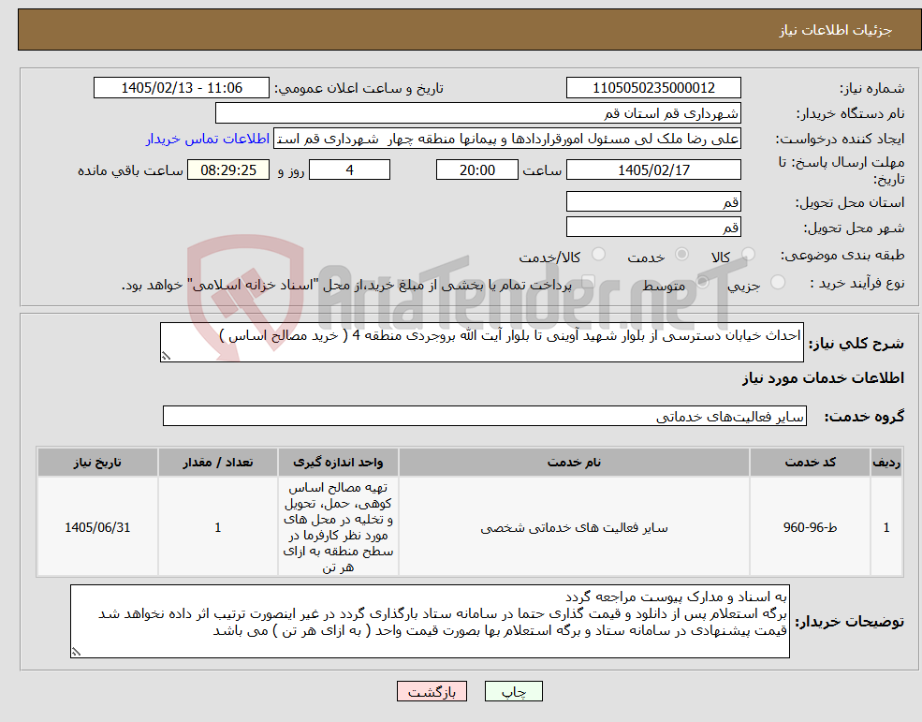Click the چاپ print button
Screen dimensions: 922x722
click(x=513, y=691)
